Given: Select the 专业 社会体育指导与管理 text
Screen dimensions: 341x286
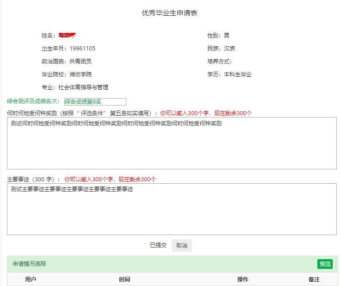Looking at the screenshot, I should click(x=75, y=87).
